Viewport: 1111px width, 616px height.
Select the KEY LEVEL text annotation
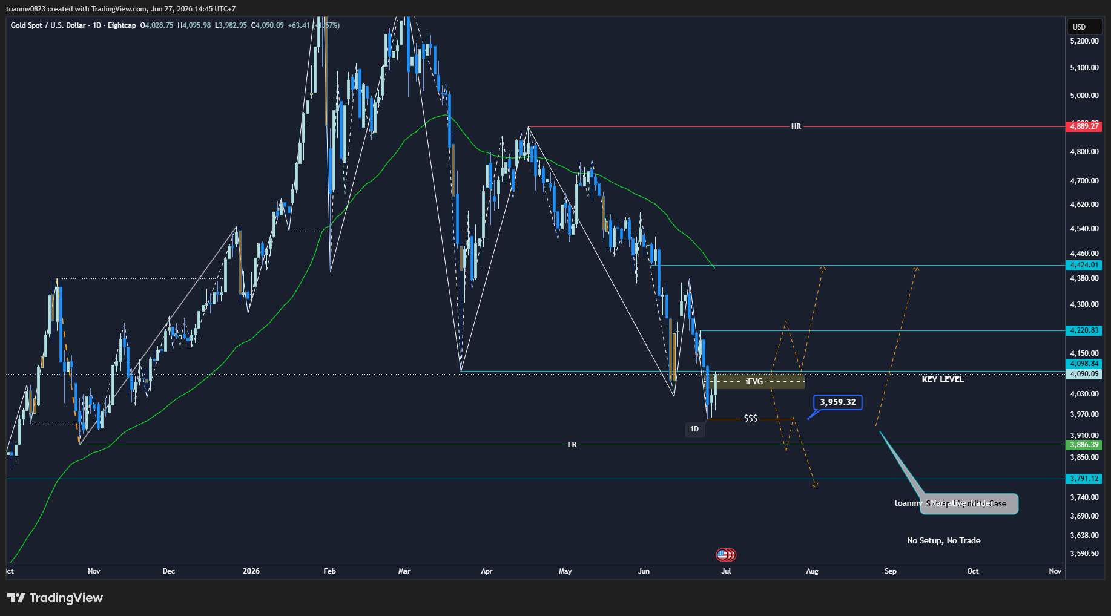[943, 379]
